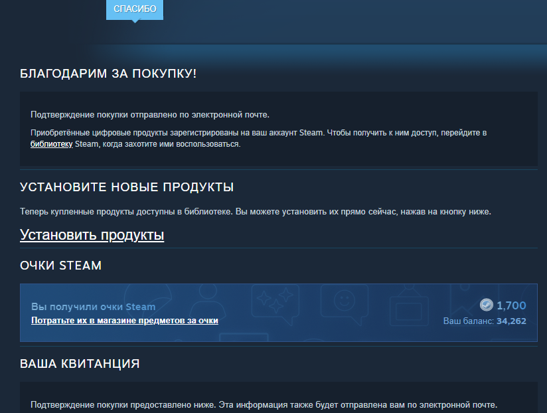547x413 pixels.
Task: Click the УСТАНОВИТЕ НОВЫЕ ПРОДУКТЫ heading
Action: point(127,187)
